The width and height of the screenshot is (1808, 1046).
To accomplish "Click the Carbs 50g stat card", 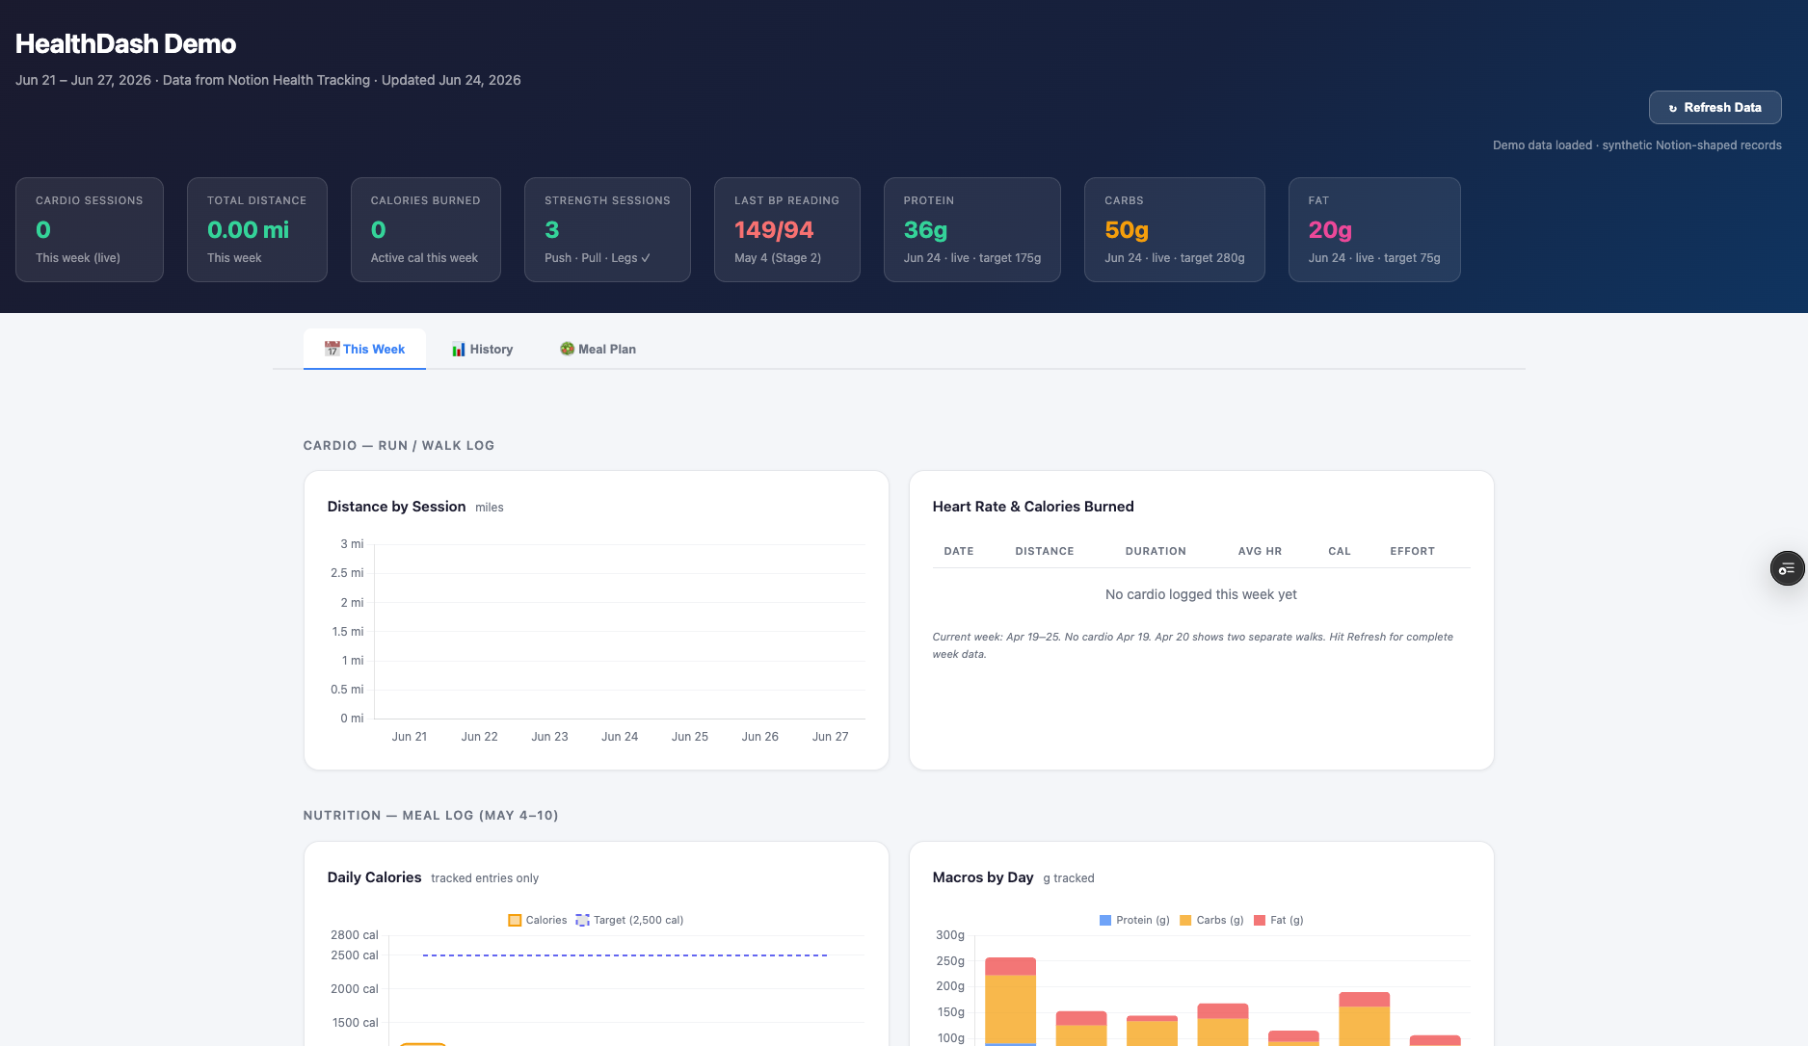I will [x=1175, y=229].
